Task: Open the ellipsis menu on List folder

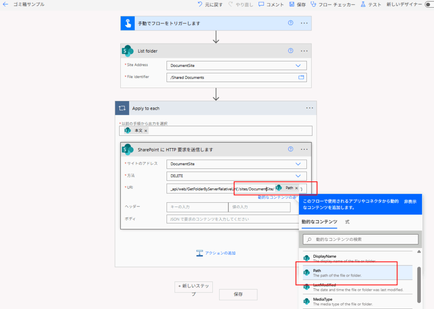Action: pos(304,51)
